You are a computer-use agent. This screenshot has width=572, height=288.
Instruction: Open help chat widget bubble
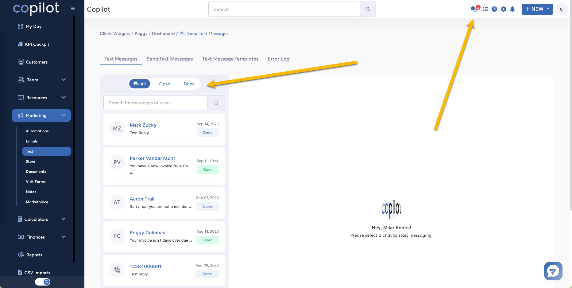553,271
